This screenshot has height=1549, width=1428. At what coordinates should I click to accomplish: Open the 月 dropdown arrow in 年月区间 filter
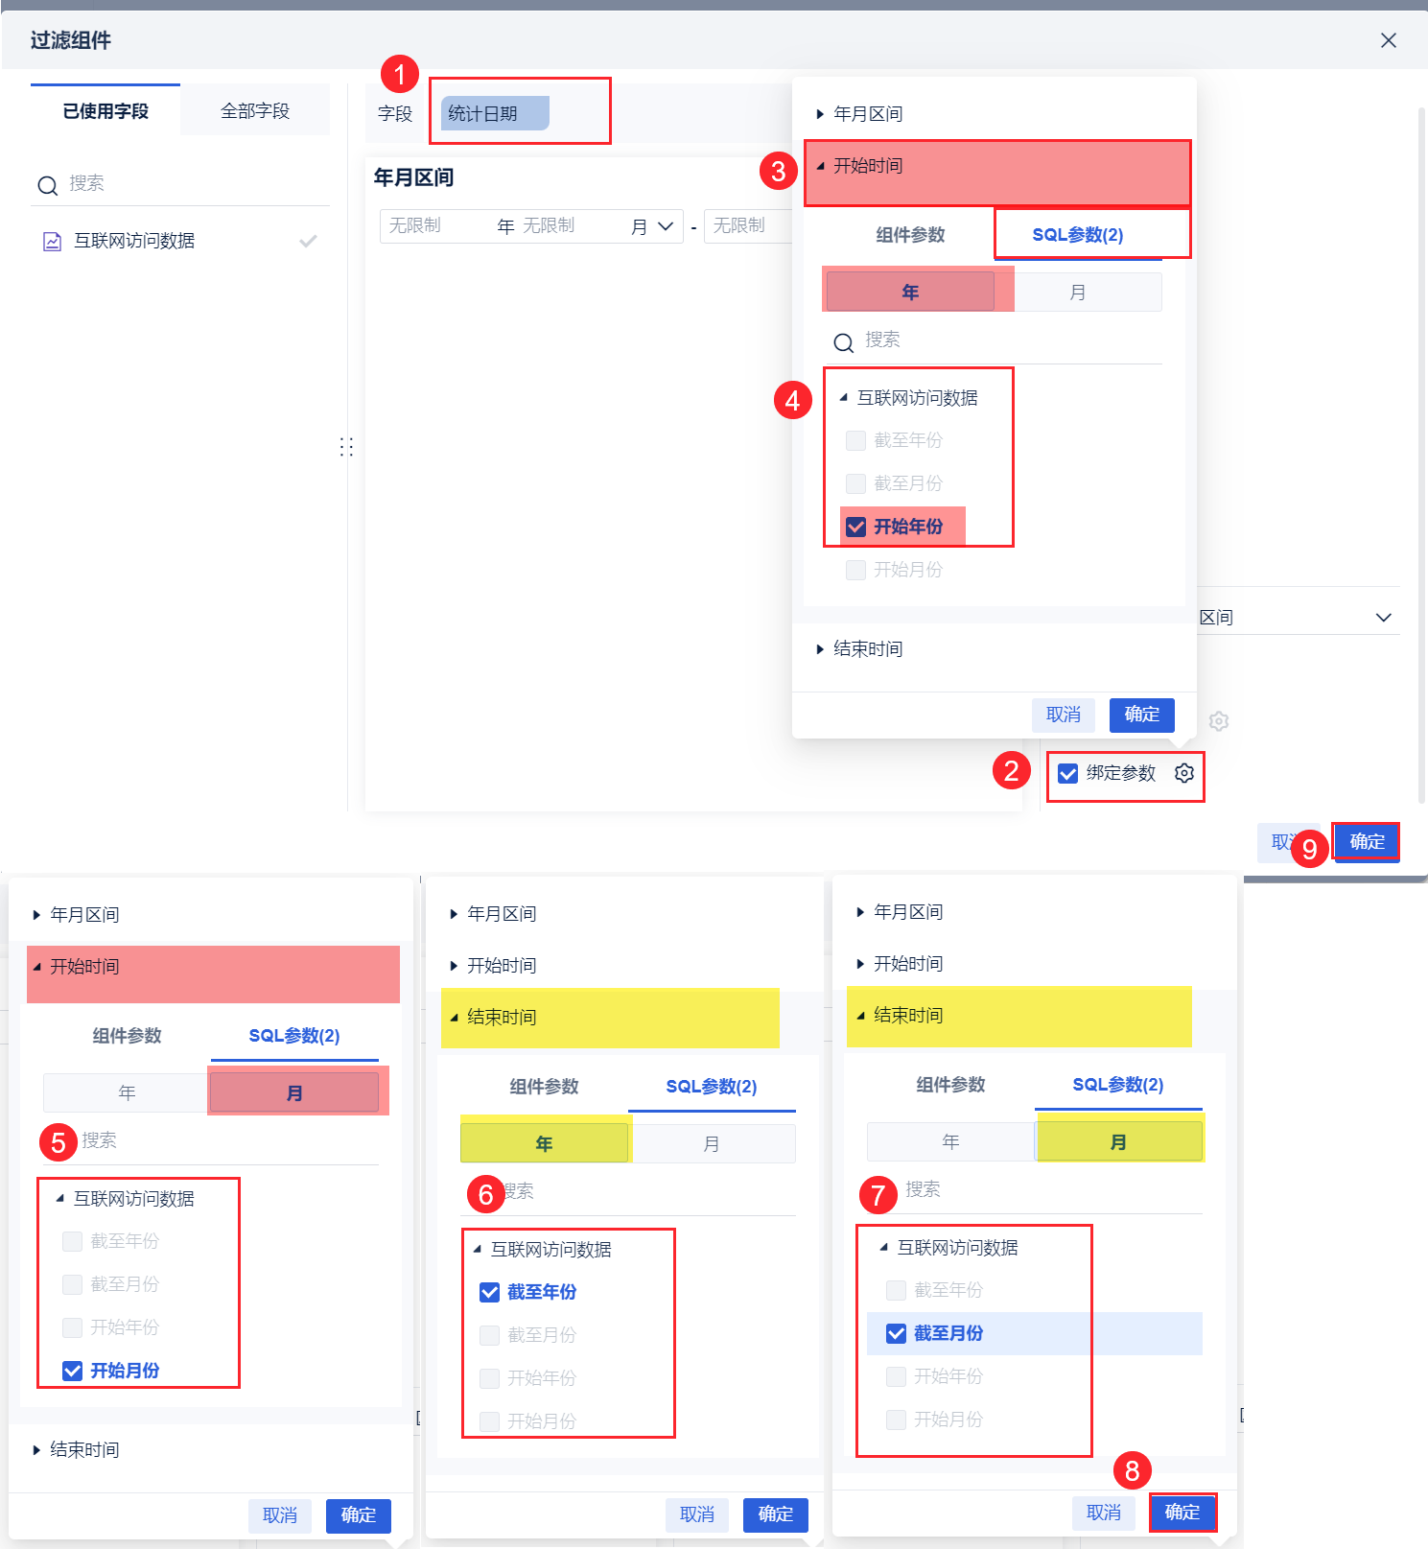coord(666,226)
